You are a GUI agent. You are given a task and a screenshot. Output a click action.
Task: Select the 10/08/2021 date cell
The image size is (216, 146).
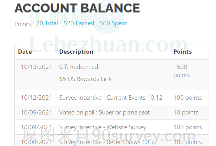(x=36, y=142)
